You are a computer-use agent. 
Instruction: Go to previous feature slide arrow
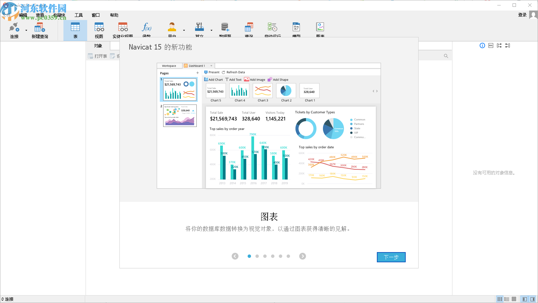[x=235, y=256]
